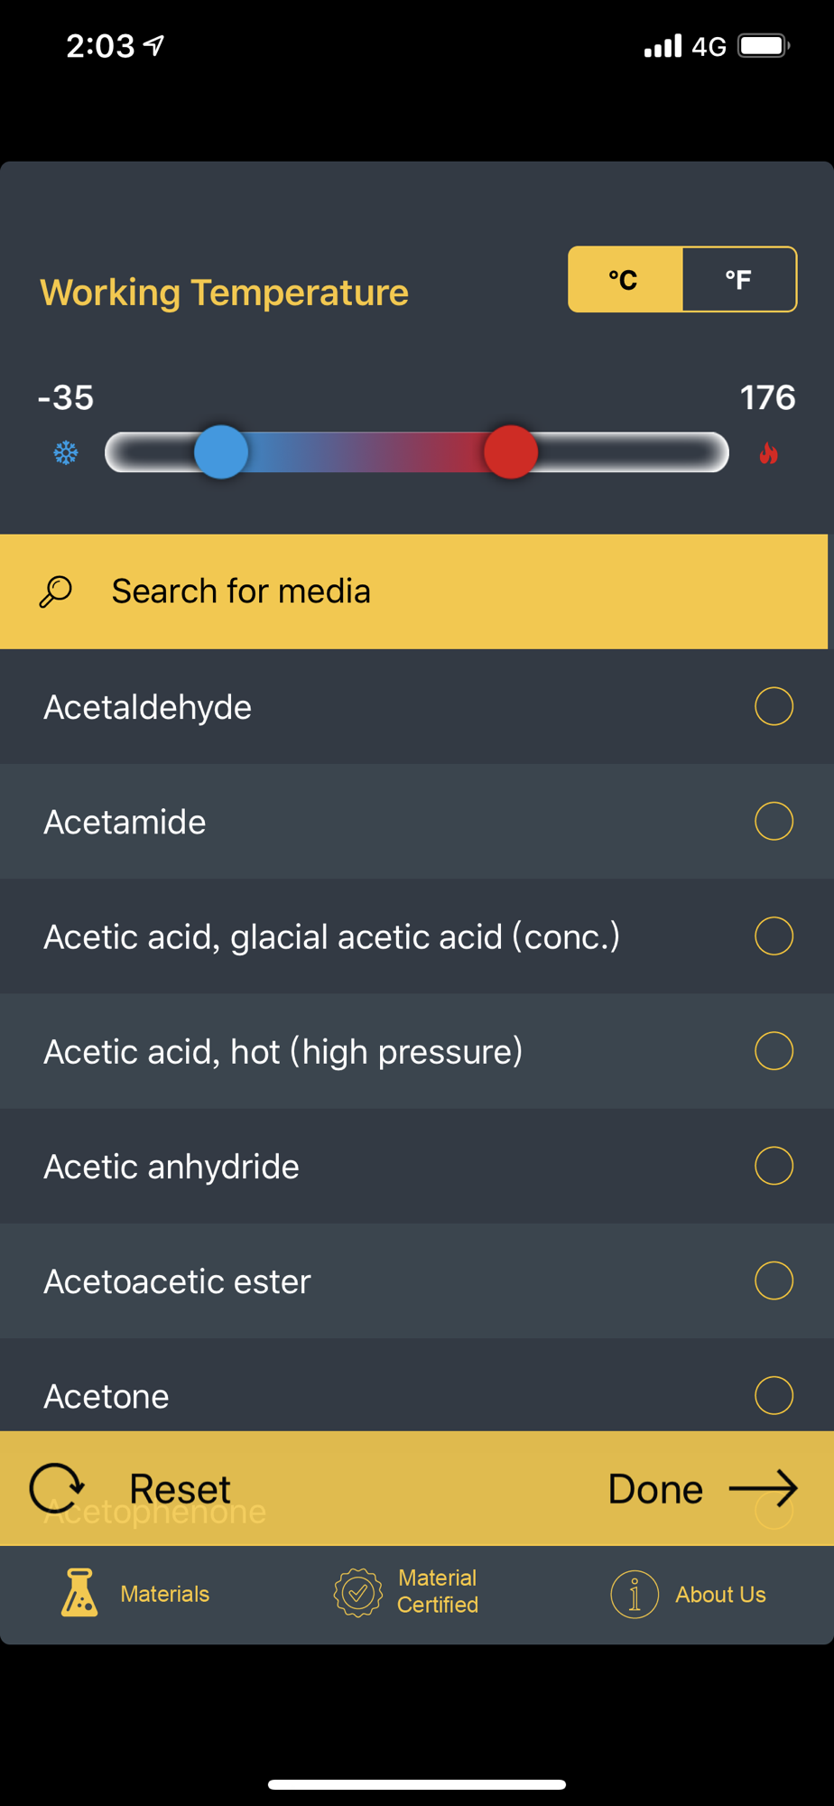Tap the About Us info icon
Screen dimensions: 834x1806
click(635, 1594)
